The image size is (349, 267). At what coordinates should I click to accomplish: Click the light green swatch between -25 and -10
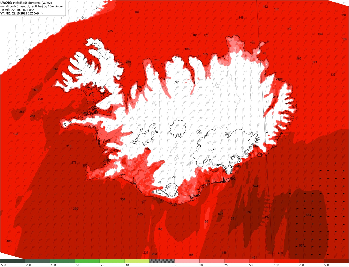click(112, 261)
